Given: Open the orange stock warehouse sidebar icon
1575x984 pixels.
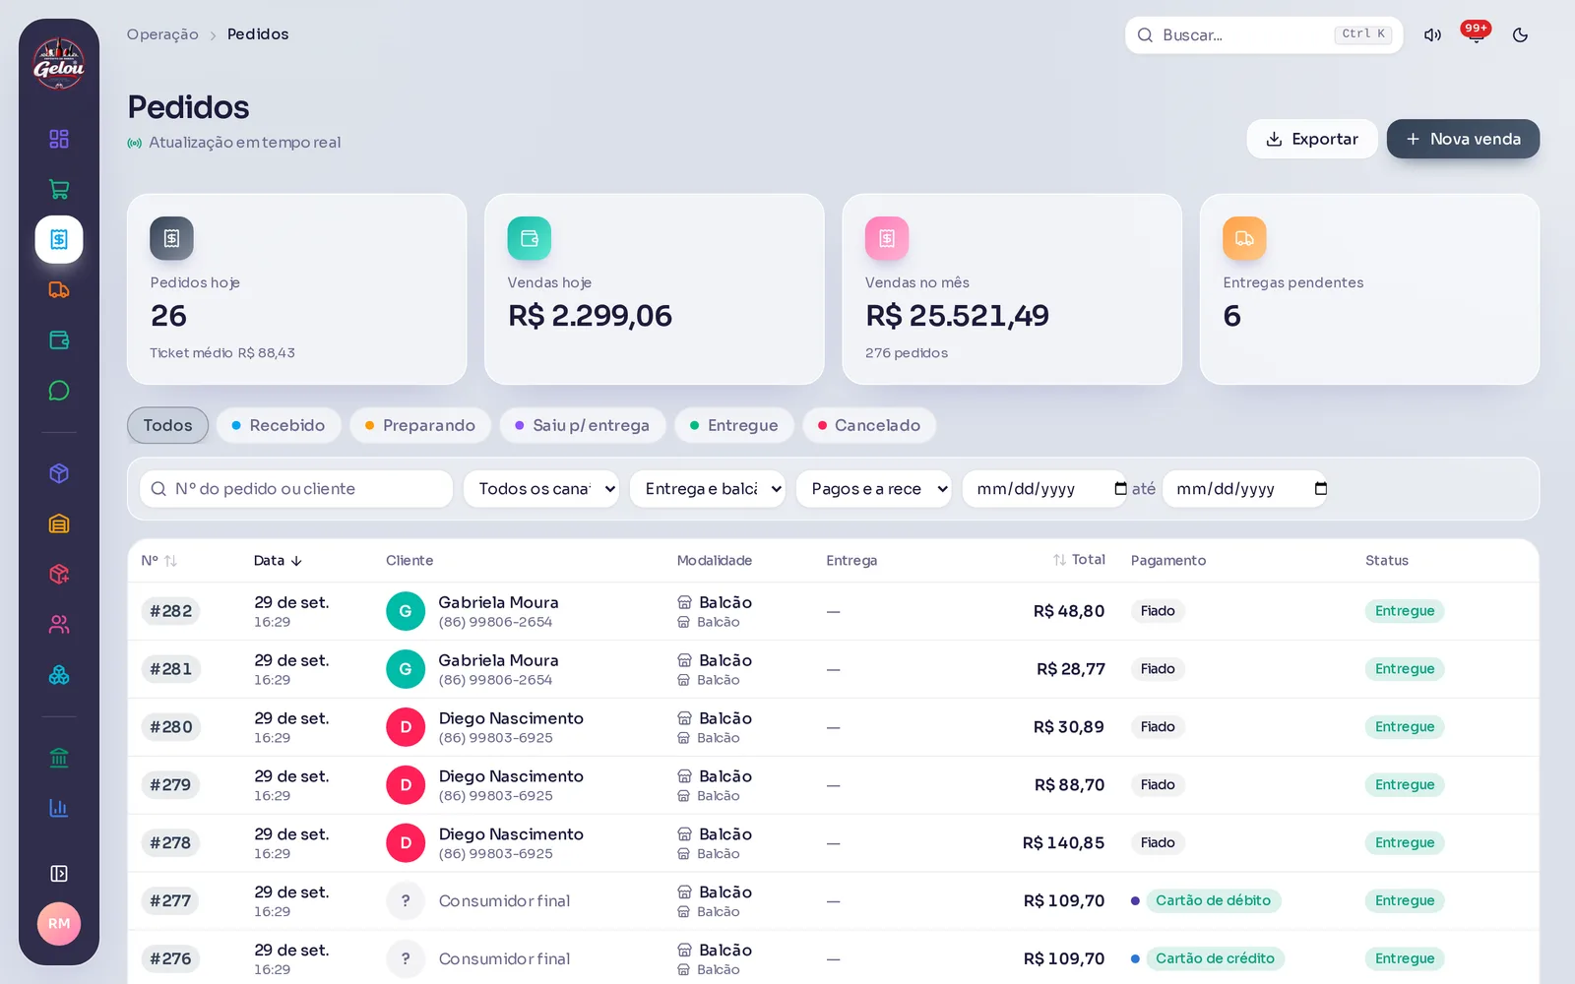Looking at the screenshot, I should tap(59, 523).
